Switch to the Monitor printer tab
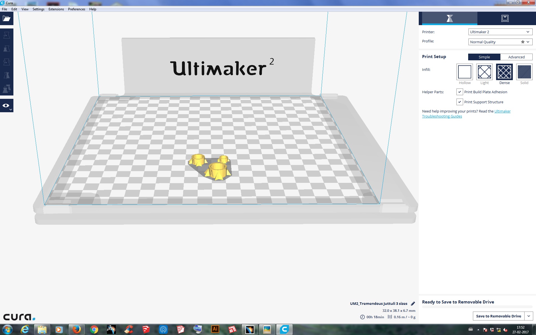This screenshot has width=536, height=335. point(505,18)
